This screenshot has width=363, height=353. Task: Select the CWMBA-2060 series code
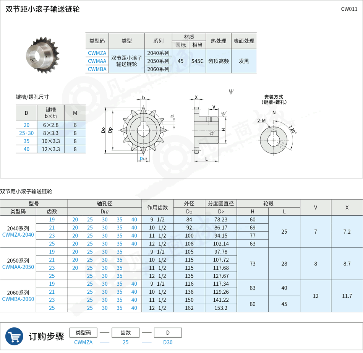(18, 299)
